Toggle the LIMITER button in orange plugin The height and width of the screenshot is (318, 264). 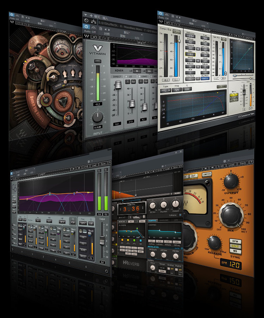(x=207, y=174)
